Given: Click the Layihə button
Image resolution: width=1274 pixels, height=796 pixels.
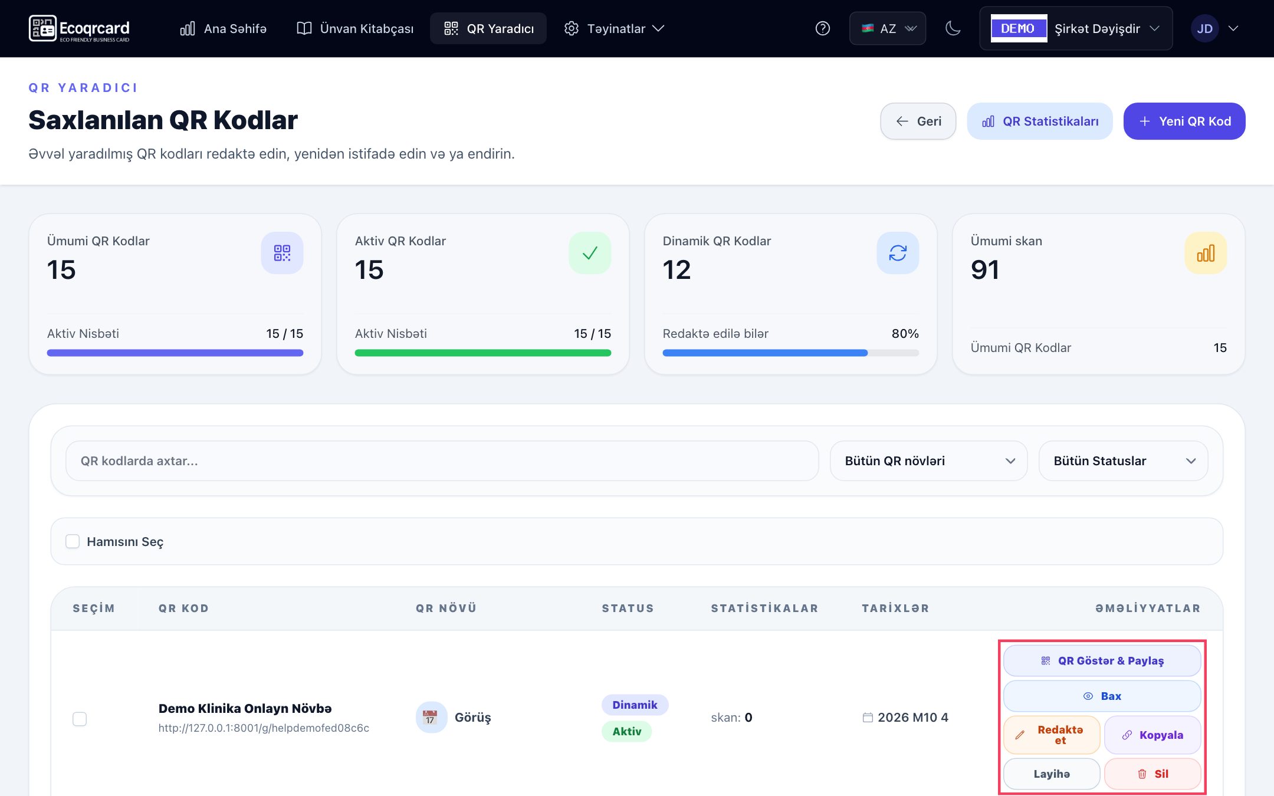Looking at the screenshot, I should coord(1052,774).
